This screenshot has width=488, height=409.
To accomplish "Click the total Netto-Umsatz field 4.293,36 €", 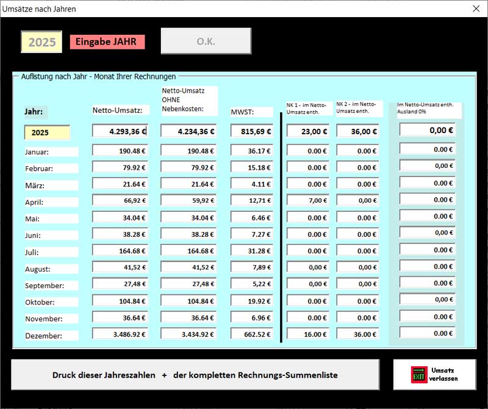I will click(120, 131).
